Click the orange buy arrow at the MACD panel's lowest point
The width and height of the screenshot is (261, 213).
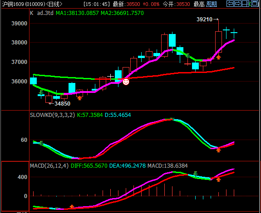72,207
